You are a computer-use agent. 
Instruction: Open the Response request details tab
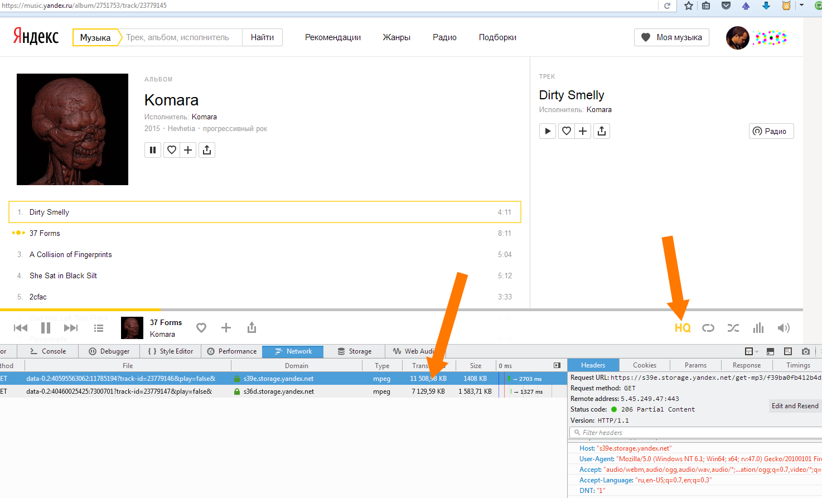point(747,365)
